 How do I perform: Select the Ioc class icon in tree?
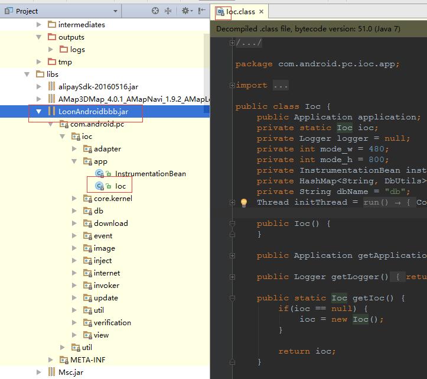[99, 186]
